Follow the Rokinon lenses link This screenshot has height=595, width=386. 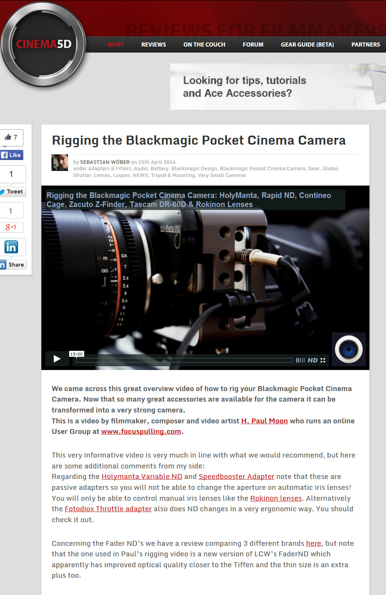tap(276, 498)
